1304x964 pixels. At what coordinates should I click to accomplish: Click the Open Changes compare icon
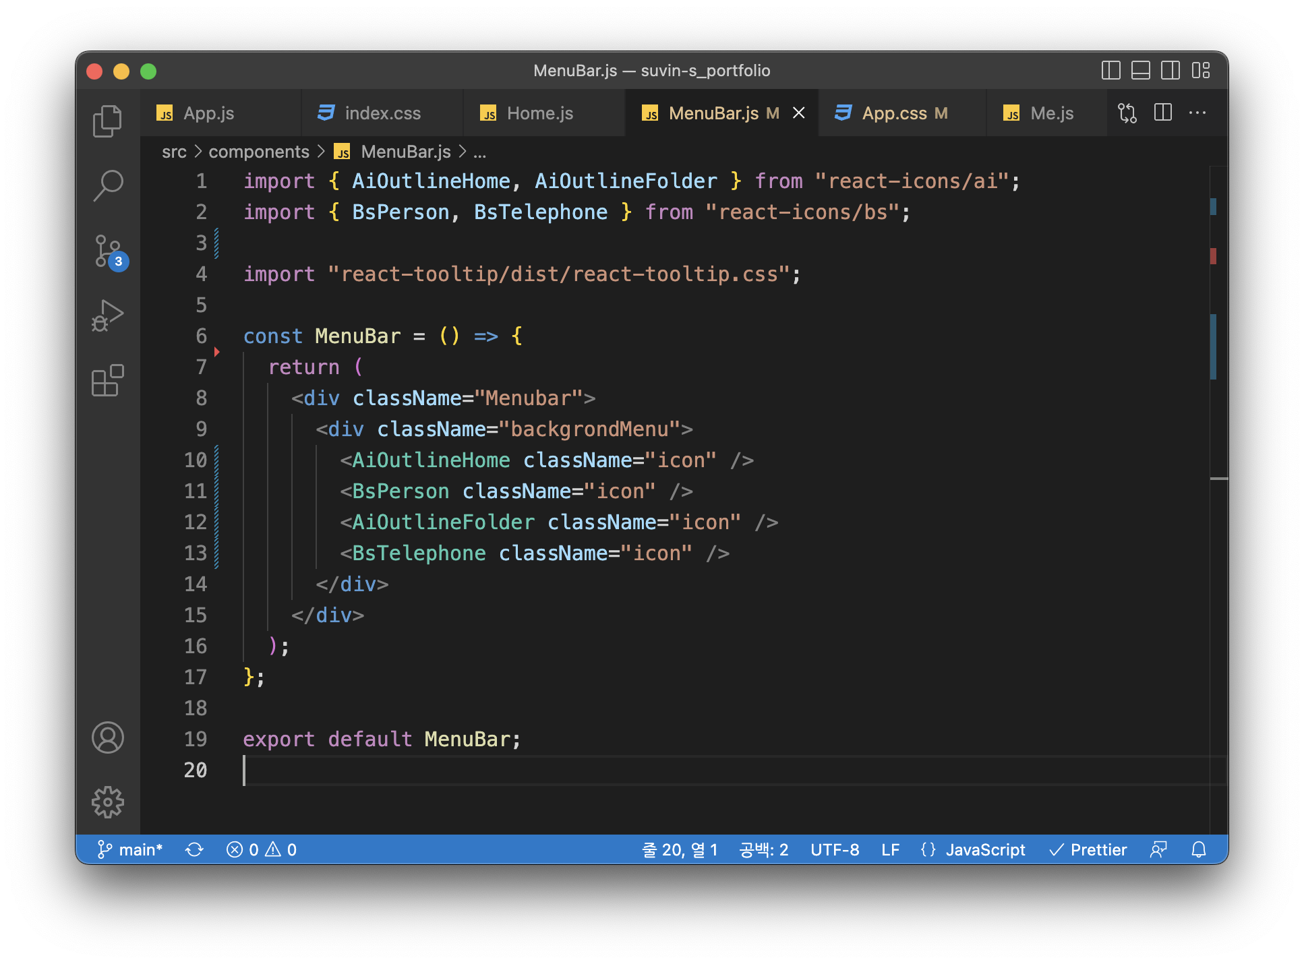click(1127, 113)
